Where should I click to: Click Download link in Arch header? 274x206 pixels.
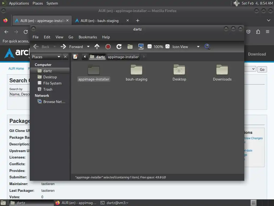(257, 54)
